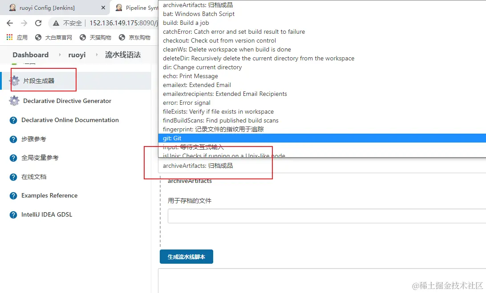Click the gear icon beside 片段生成器
The width and height of the screenshot is (486, 293).
click(x=14, y=81)
